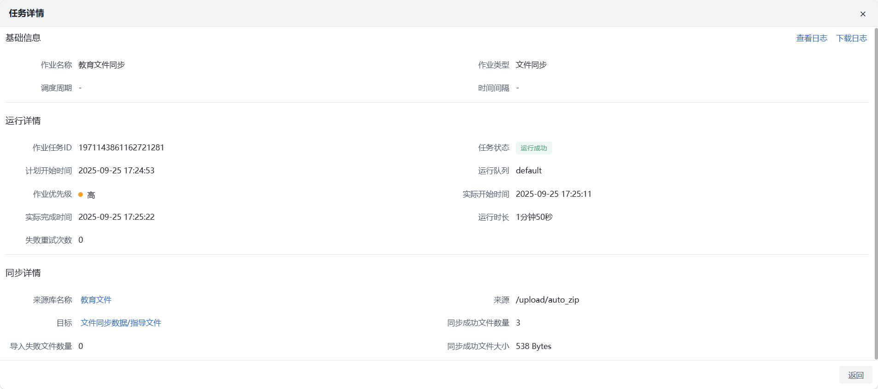Click the dialog's vertical scrollbar

[x=876, y=193]
